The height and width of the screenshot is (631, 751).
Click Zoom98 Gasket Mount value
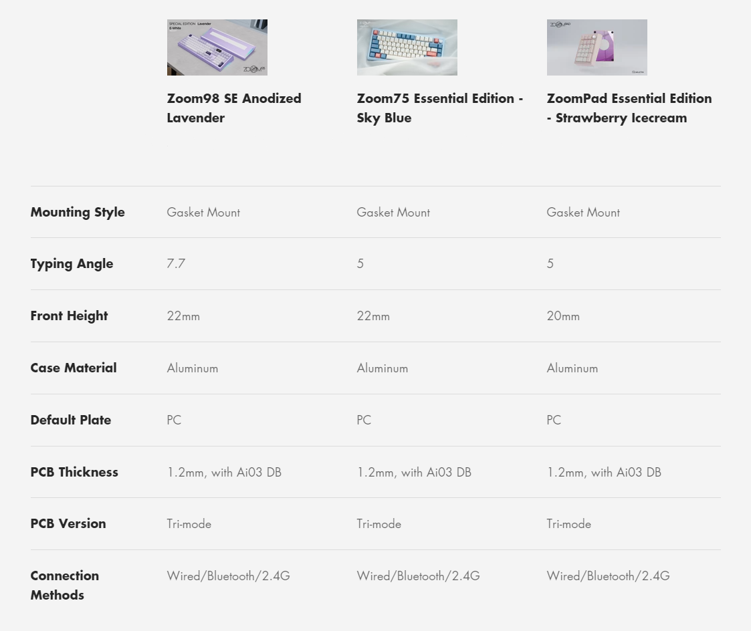point(203,212)
